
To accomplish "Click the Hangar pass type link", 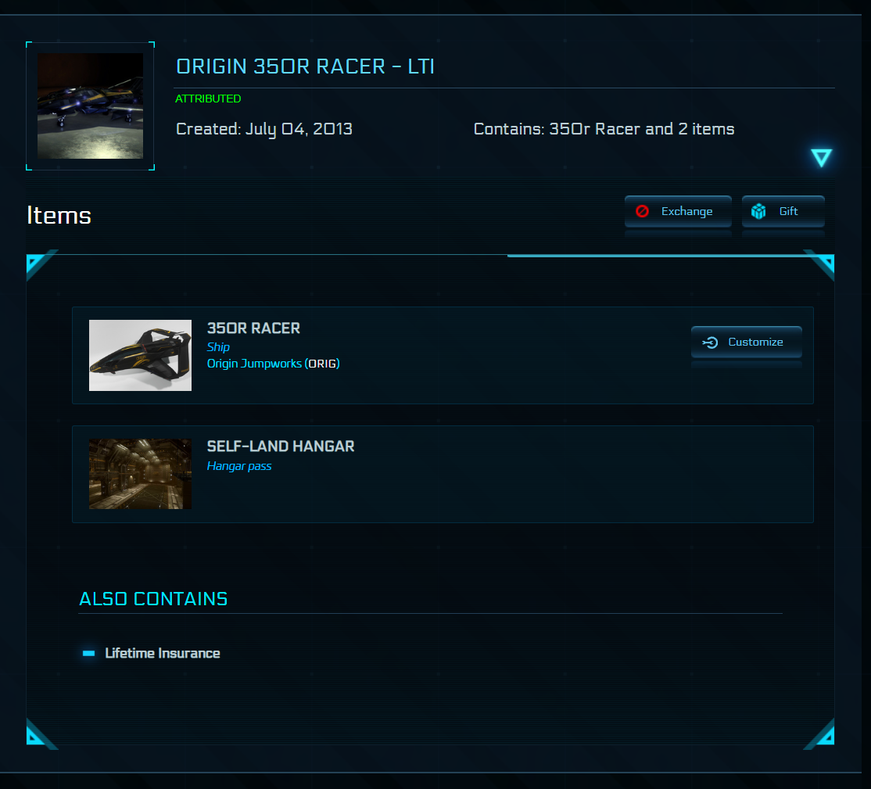I will 239,466.
